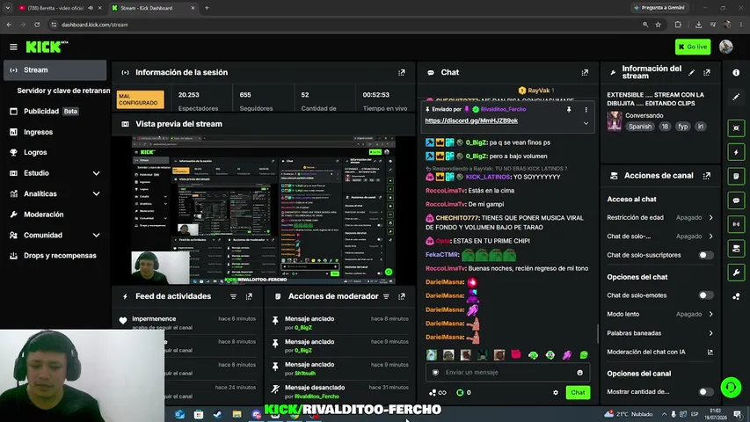Open pinned message three-dot options

click(586, 110)
